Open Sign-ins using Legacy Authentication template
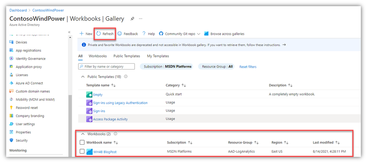 120,103
